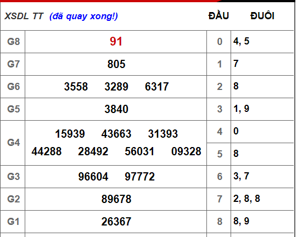Image resolution: width=297 pixels, height=237 pixels.
Task: Click head digit 2 in ĐẦU column
Action: click(220, 87)
